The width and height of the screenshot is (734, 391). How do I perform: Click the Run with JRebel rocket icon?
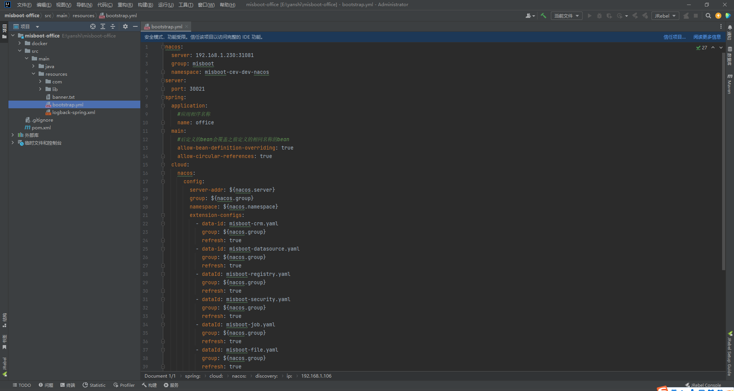point(635,16)
